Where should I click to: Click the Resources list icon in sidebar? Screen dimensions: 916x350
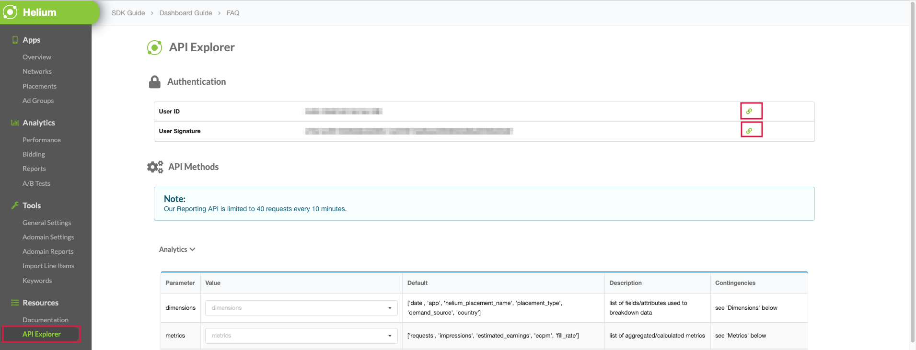(15, 303)
